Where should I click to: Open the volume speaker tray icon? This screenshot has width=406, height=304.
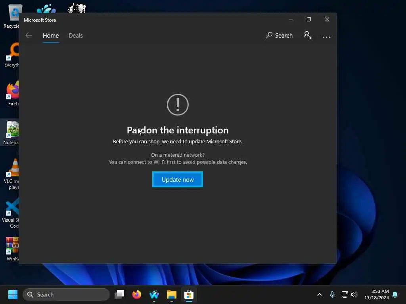point(354,294)
